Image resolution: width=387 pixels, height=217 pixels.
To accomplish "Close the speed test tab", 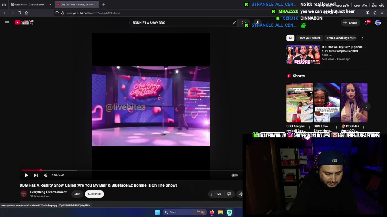I will [50, 5].
